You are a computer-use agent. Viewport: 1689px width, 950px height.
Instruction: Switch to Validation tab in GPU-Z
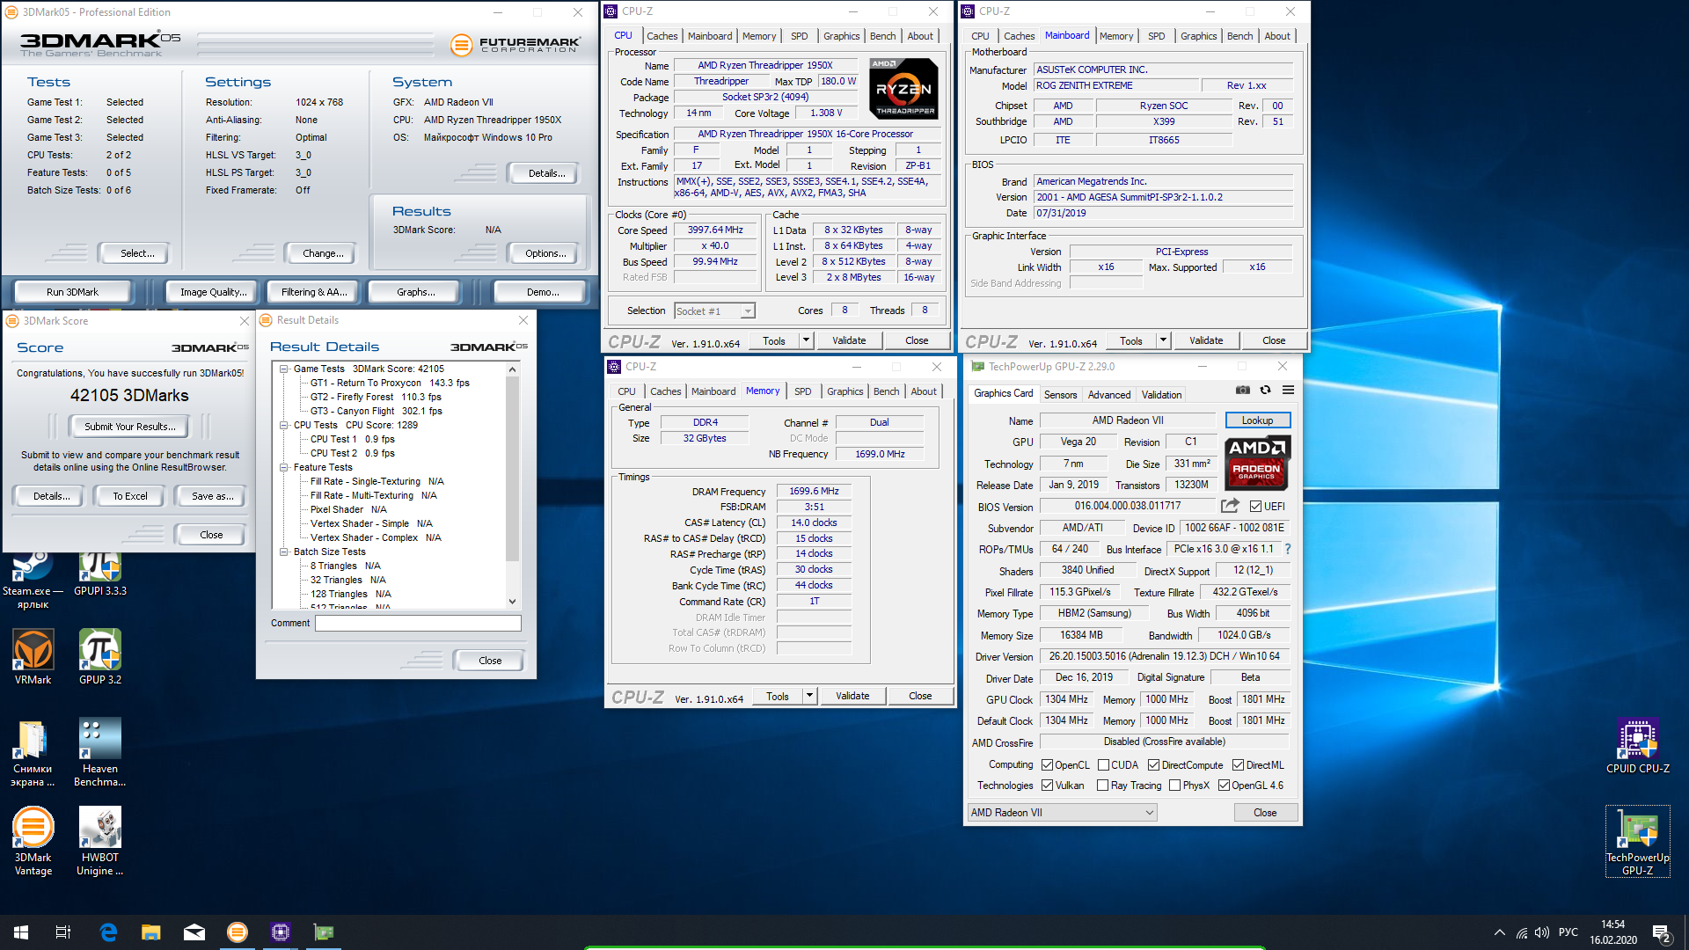1161,395
